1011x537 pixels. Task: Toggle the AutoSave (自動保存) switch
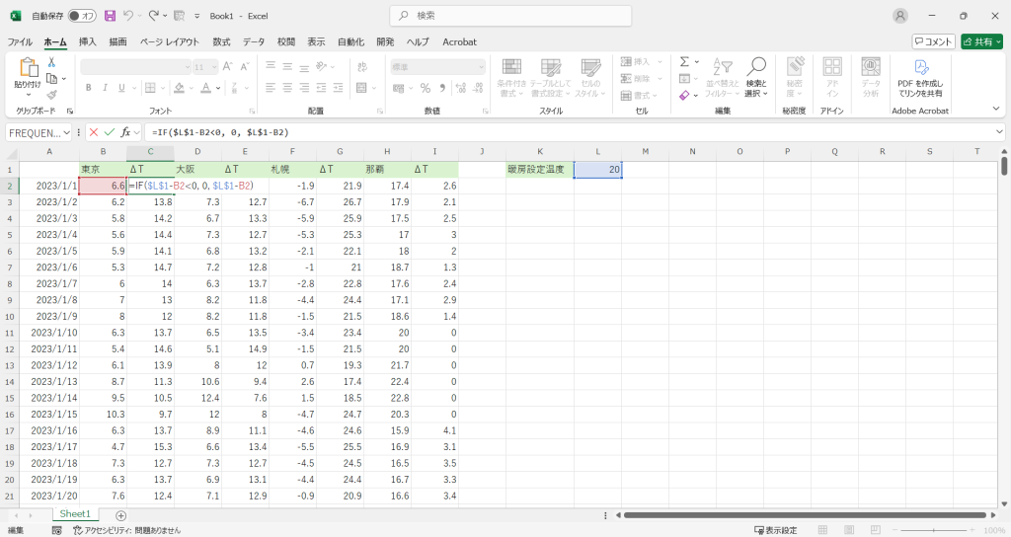pos(82,16)
